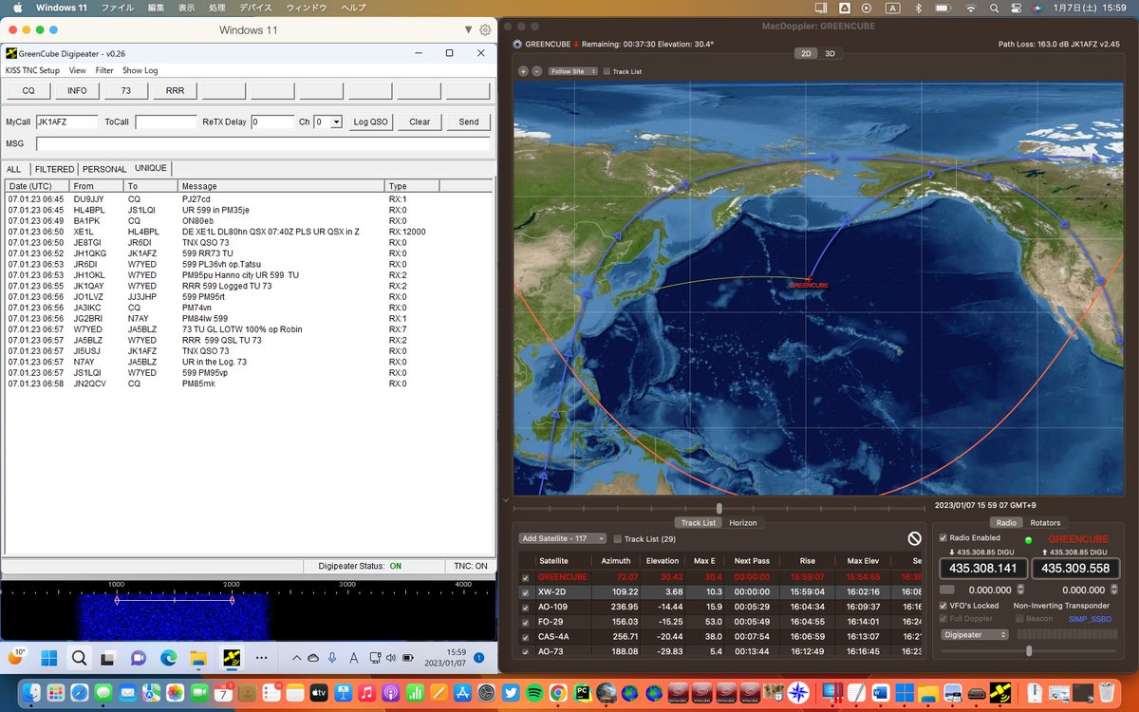Switch to the Horizon tab
1139x712 pixels.
point(743,522)
